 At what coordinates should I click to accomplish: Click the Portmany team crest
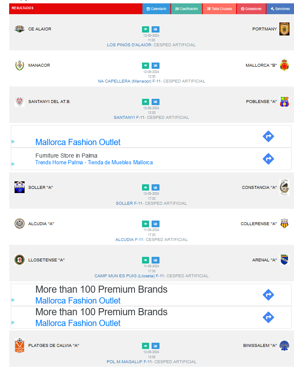click(284, 29)
